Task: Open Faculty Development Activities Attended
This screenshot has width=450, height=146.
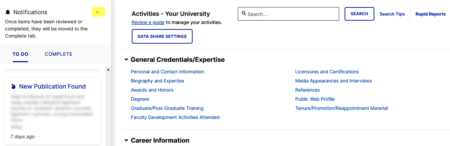Action: coord(175,117)
